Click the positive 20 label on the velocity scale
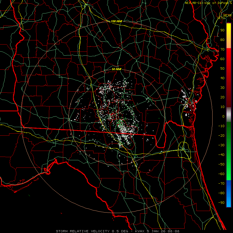Image resolution: width=233 pixels, height=233 pixels. [x=222, y=97]
